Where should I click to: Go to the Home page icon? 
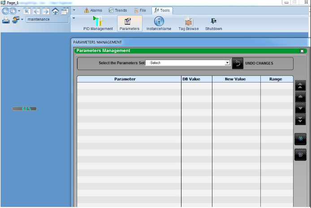point(55,11)
